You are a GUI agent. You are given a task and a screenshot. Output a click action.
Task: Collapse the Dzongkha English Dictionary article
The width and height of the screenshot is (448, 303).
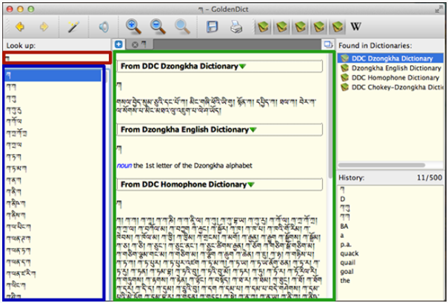tap(253, 130)
